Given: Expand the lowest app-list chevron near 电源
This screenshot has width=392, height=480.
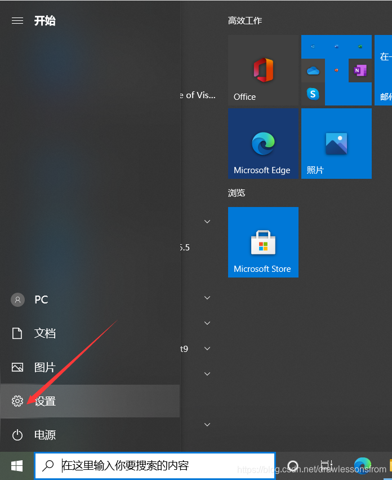Looking at the screenshot, I should tap(207, 425).
